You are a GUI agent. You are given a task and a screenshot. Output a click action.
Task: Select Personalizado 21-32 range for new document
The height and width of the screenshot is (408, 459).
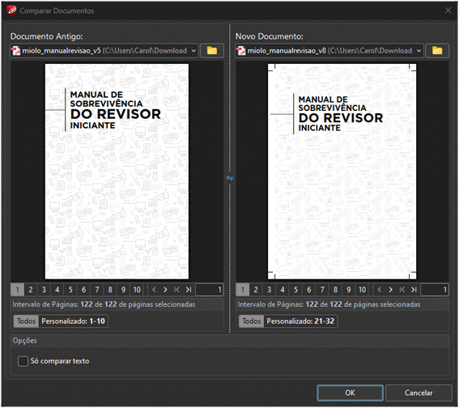pyautogui.click(x=300, y=321)
